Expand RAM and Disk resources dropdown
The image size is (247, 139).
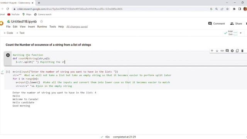240,33
